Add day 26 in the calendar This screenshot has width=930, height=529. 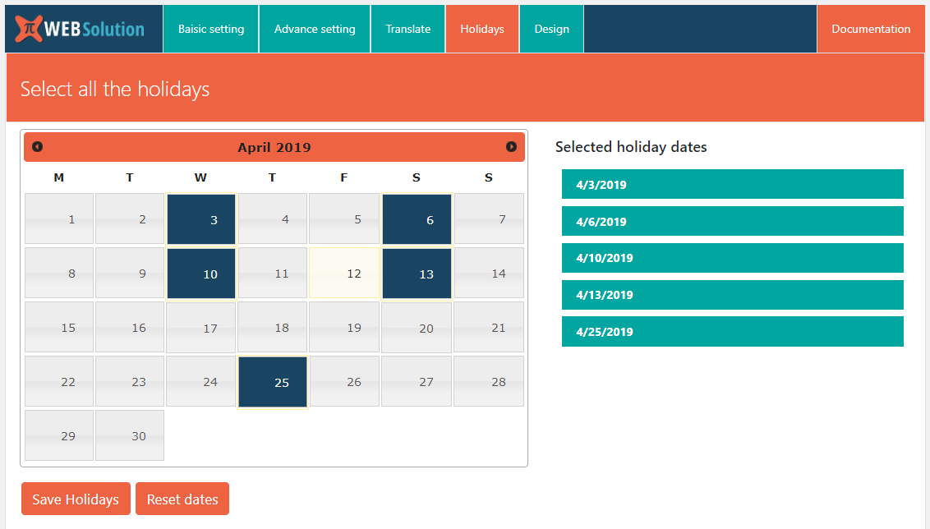[x=344, y=381]
